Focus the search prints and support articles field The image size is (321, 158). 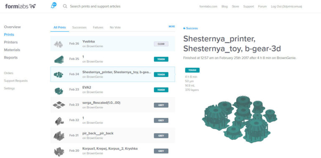pyautogui.click(x=95, y=6)
